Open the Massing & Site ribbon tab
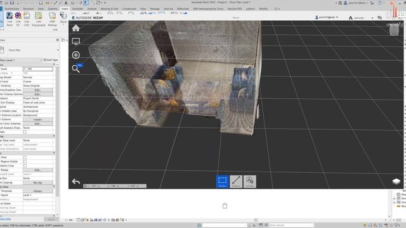 point(109,8)
